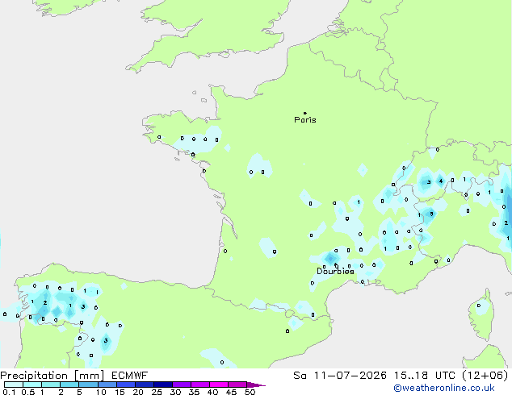This screenshot has width=512, height=395.
Task: Select the 5–10 mm blue legend swatch
Action: click(x=89, y=385)
